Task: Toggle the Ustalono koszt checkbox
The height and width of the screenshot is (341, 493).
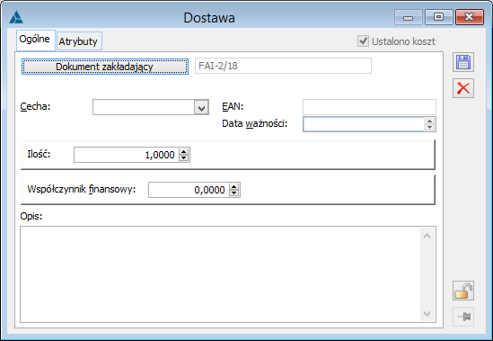Action: pos(363,41)
